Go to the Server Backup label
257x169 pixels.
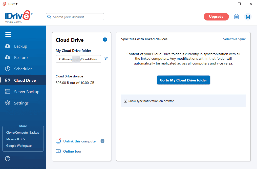(27, 92)
